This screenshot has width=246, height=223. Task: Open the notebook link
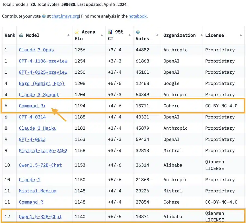(x=137, y=16)
